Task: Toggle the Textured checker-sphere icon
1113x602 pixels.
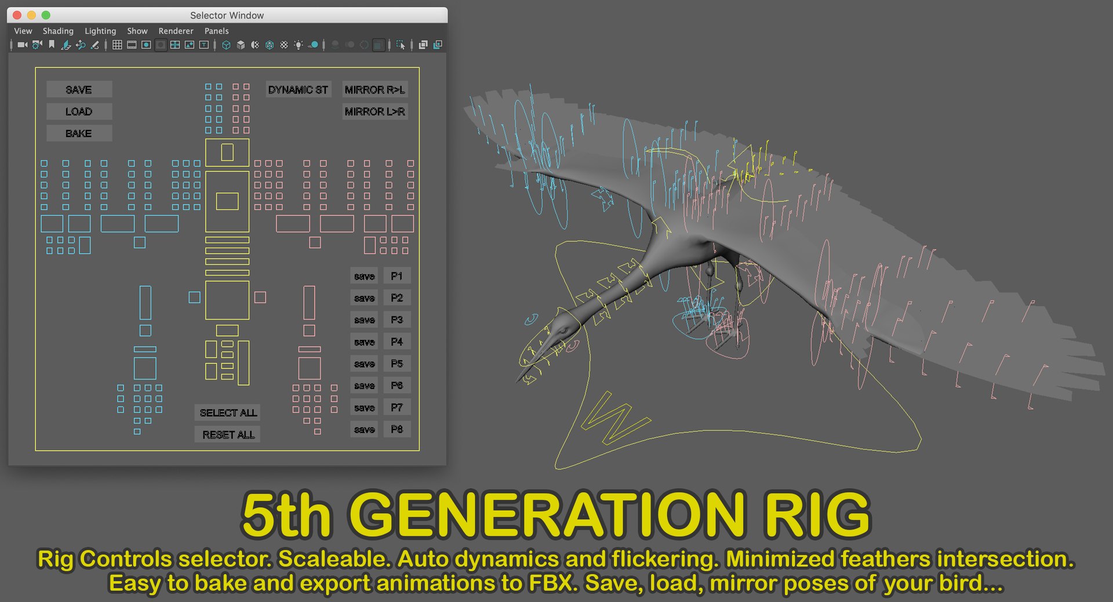Action: pyautogui.click(x=284, y=45)
